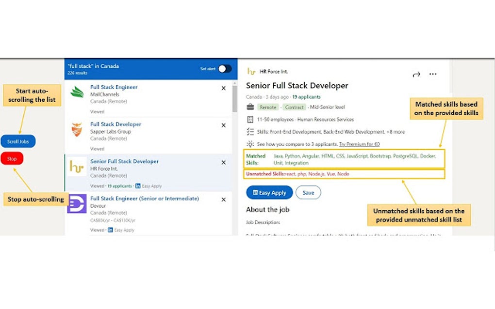The width and height of the screenshot is (495, 309).
Task: Click the share arrow on the job posting
Action: [x=416, y=74]
